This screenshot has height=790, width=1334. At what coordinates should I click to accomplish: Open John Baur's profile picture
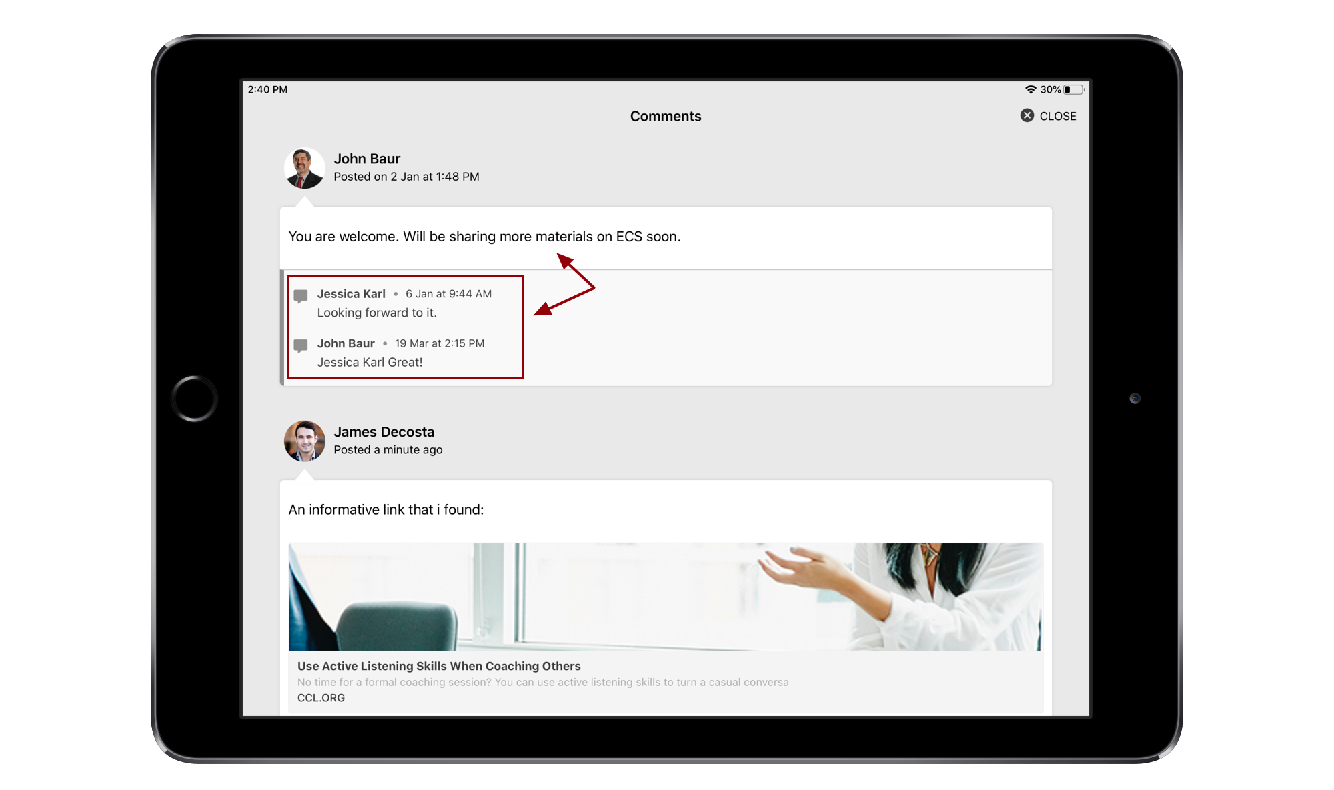305,168
